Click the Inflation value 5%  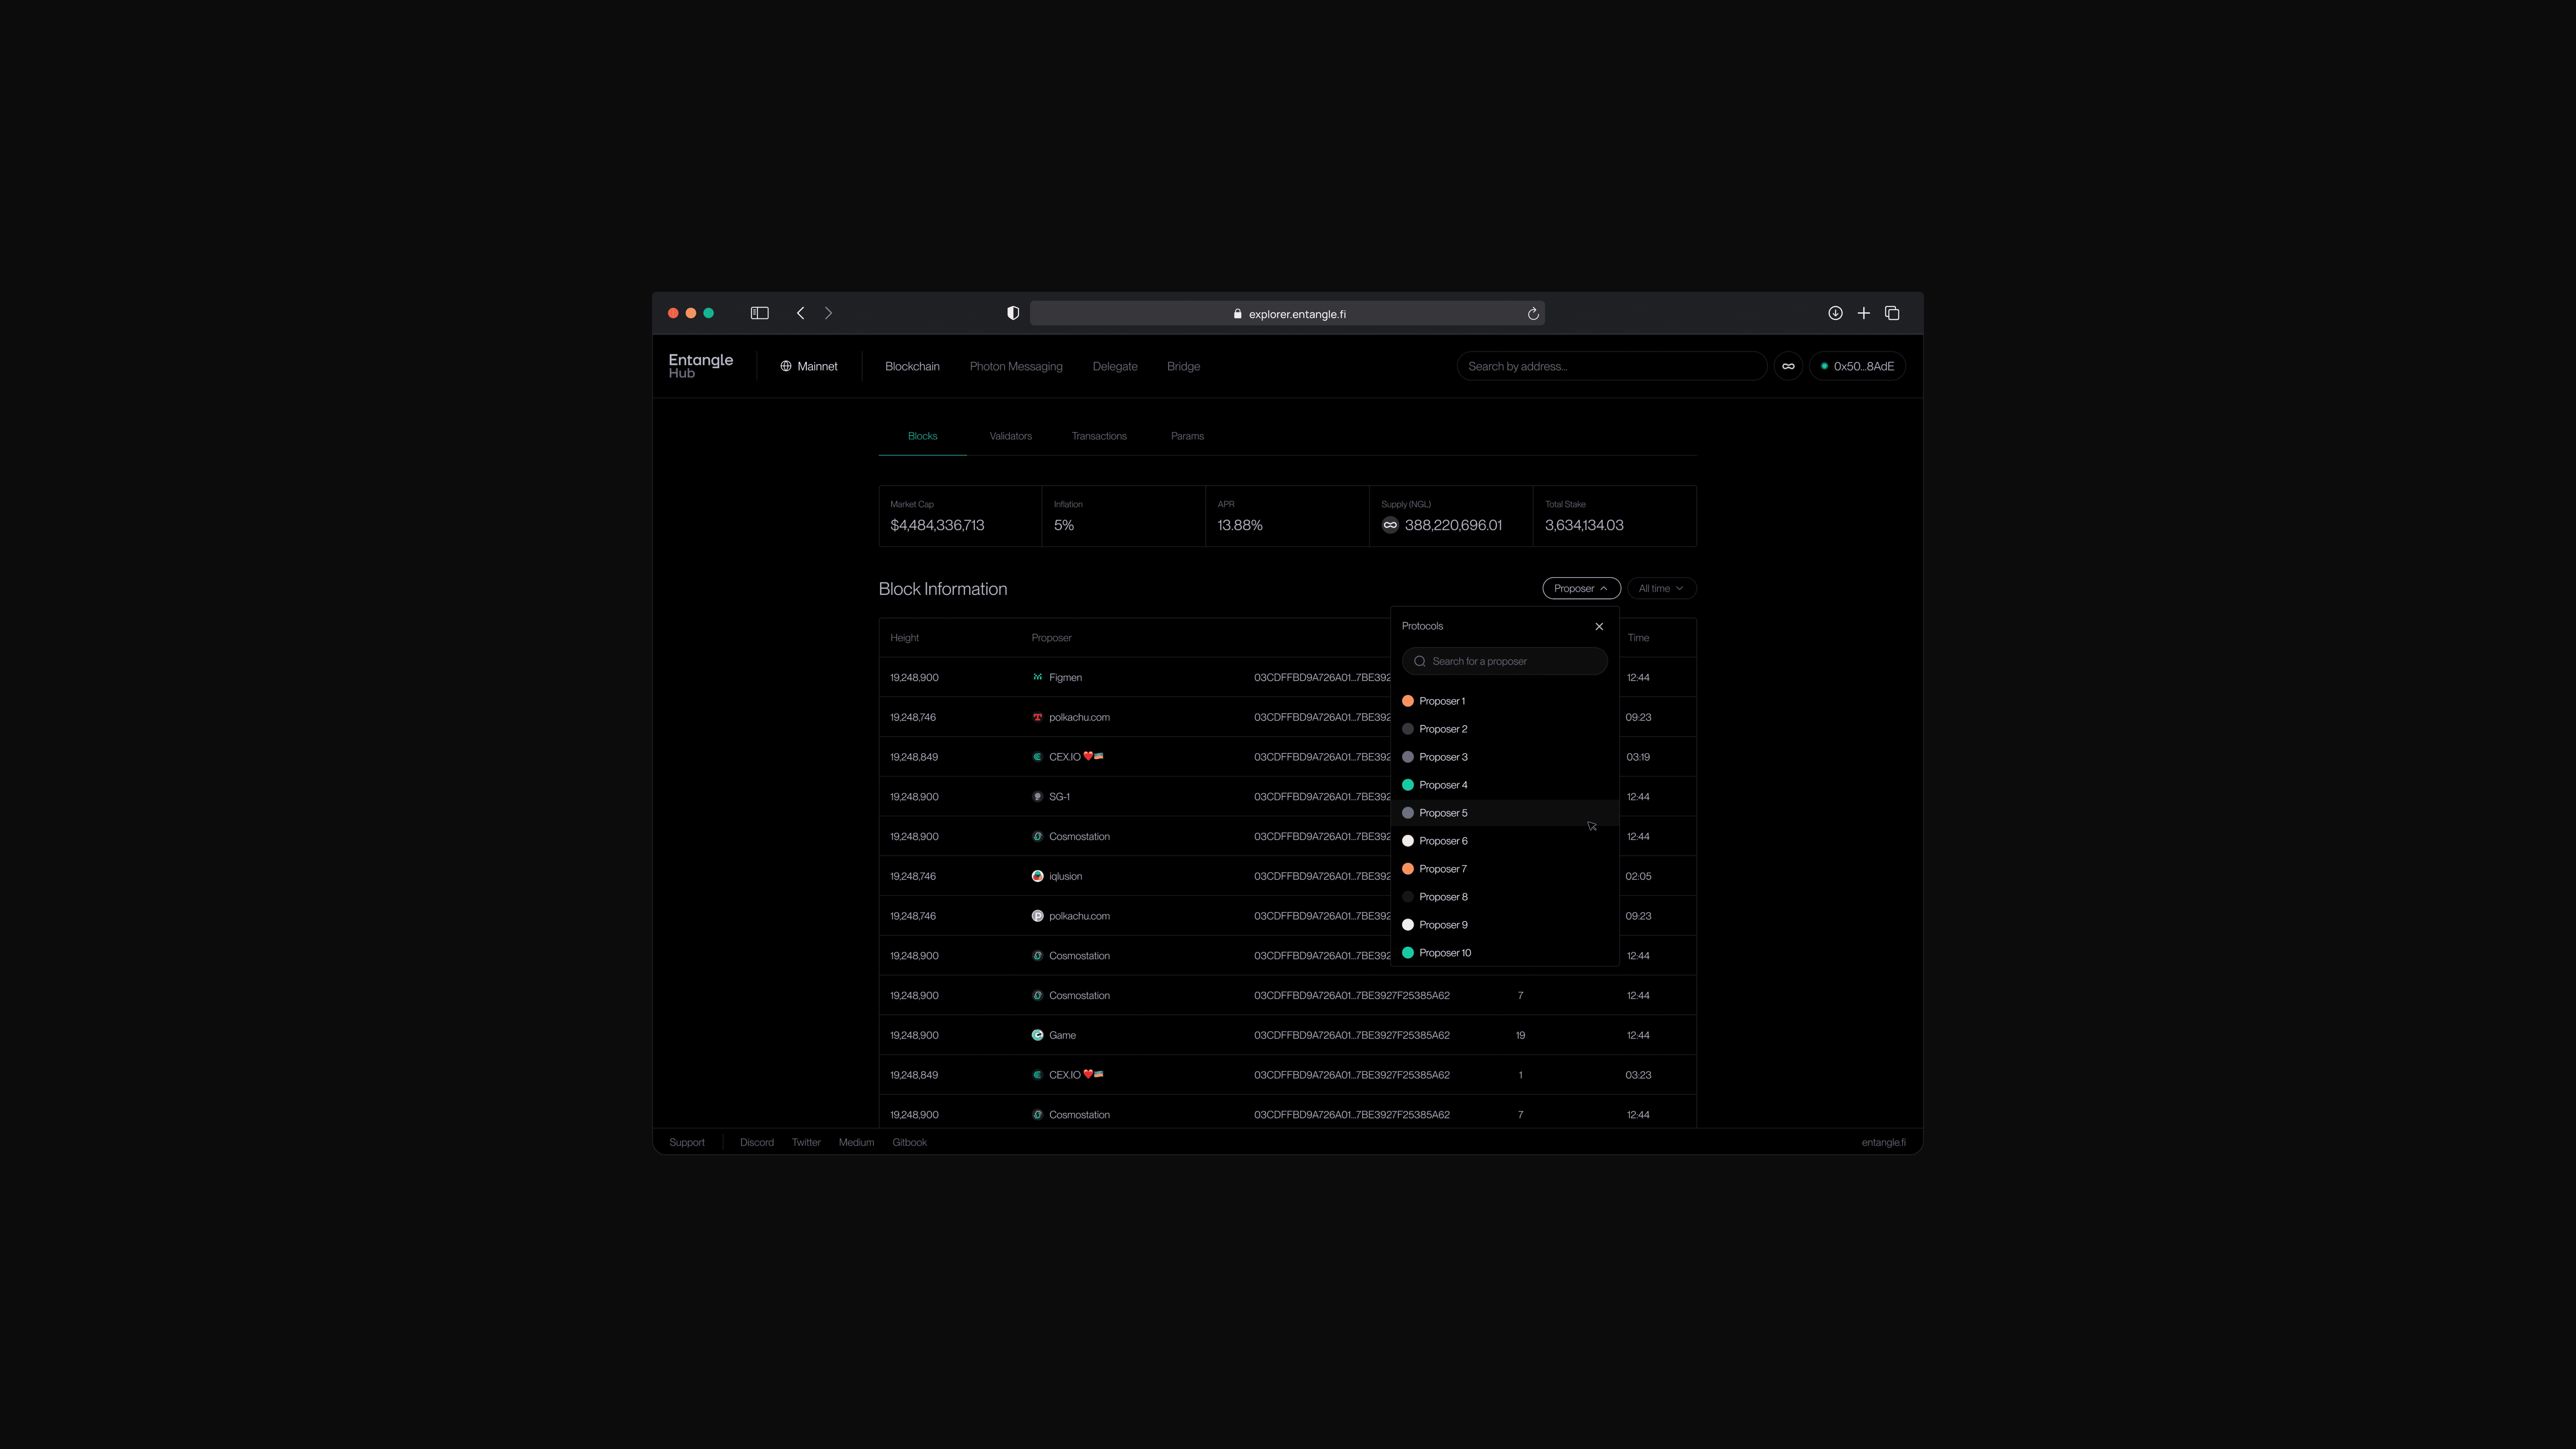point(1064,525)
